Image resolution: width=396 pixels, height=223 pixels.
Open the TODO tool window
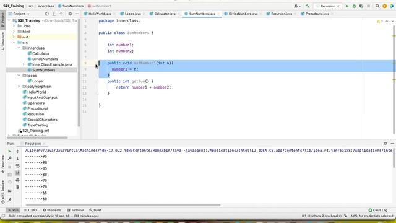[30, 210]
